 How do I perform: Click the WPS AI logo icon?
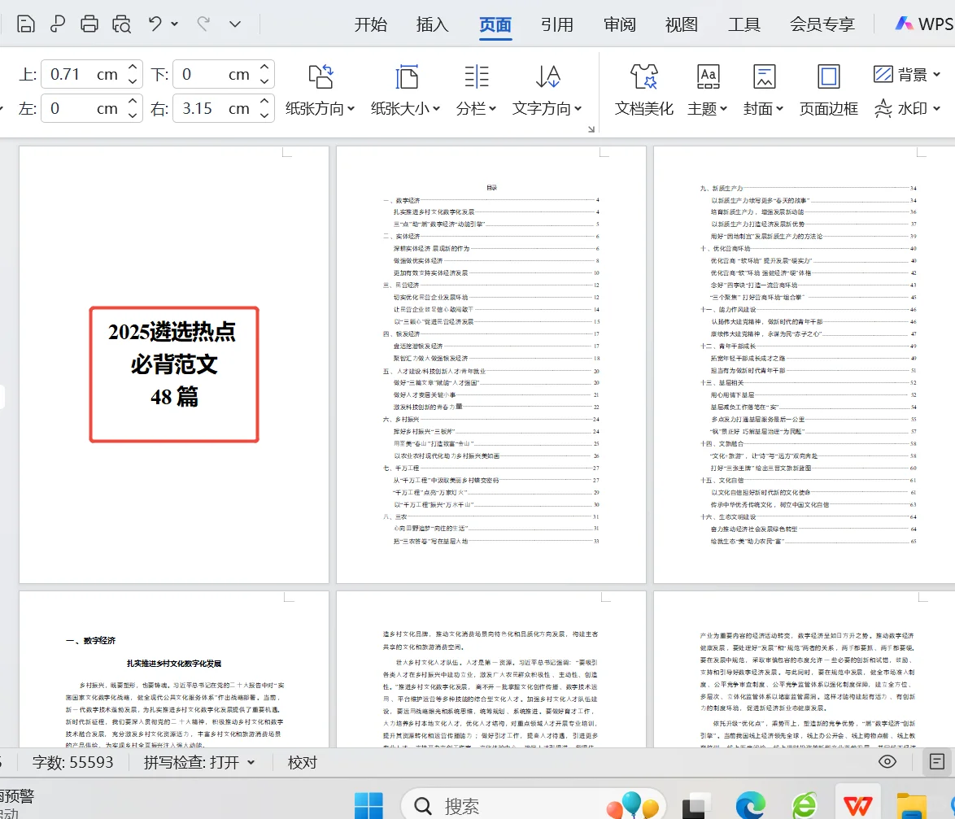pyautogui.click(x=904, y=24)
